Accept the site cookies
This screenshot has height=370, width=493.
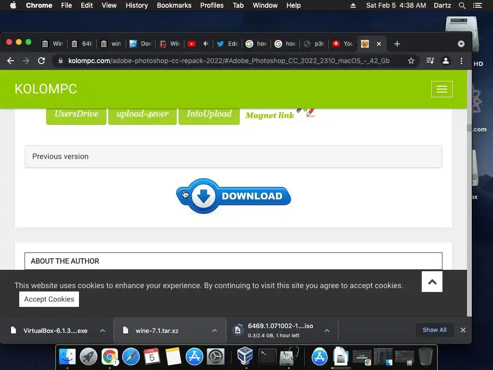tap(49, 299)
